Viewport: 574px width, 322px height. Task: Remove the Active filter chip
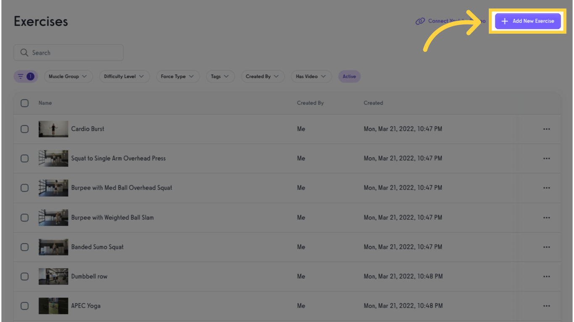[349, 76]
